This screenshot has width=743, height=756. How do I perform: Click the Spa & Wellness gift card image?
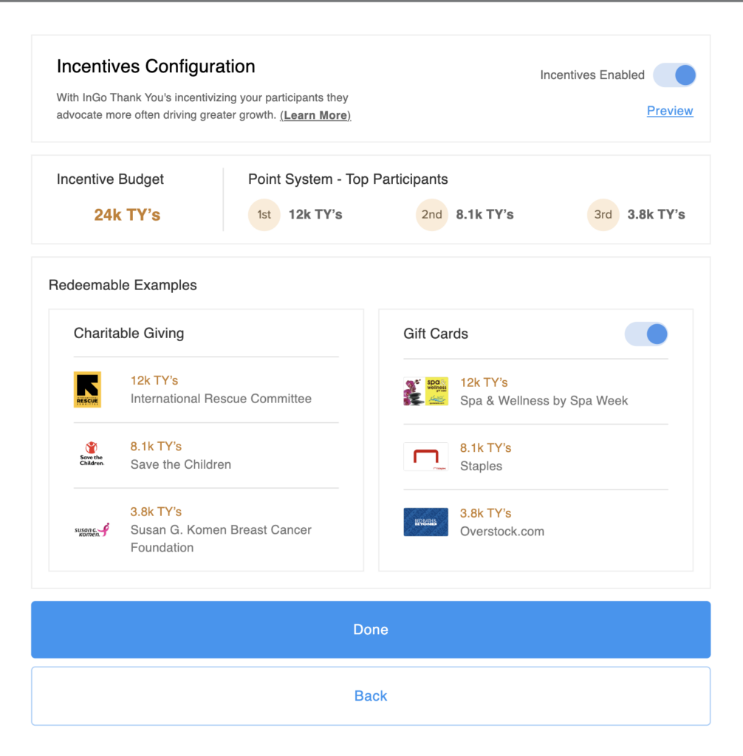click(x=425, y=391)
